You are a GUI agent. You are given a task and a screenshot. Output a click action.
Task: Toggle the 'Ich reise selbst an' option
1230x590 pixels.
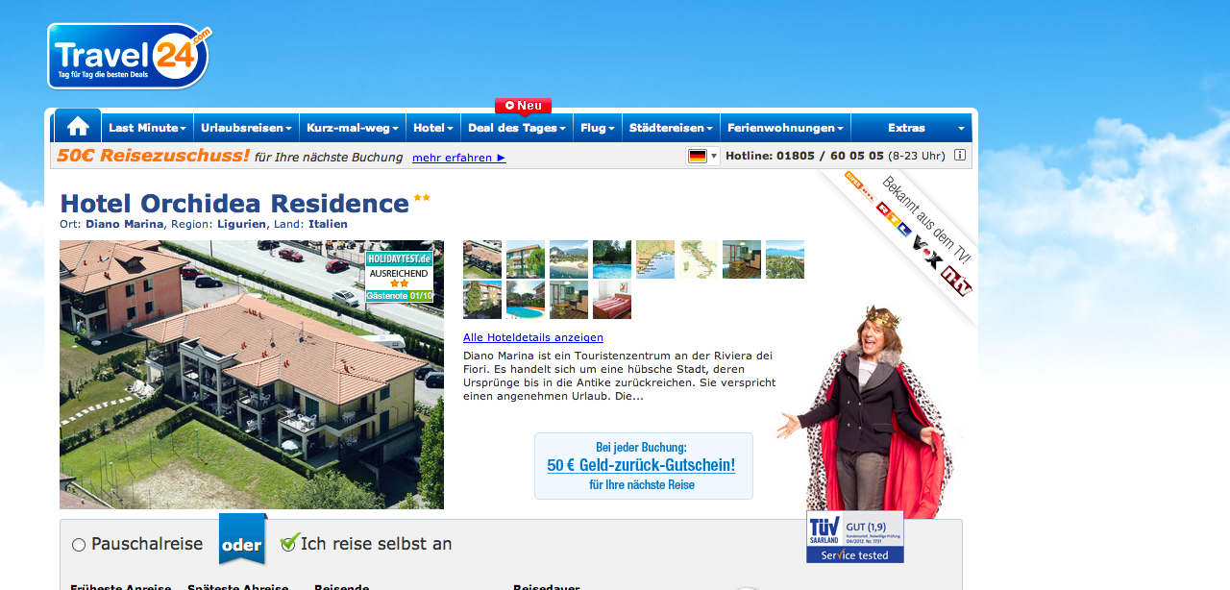click(x=288, y=544)
